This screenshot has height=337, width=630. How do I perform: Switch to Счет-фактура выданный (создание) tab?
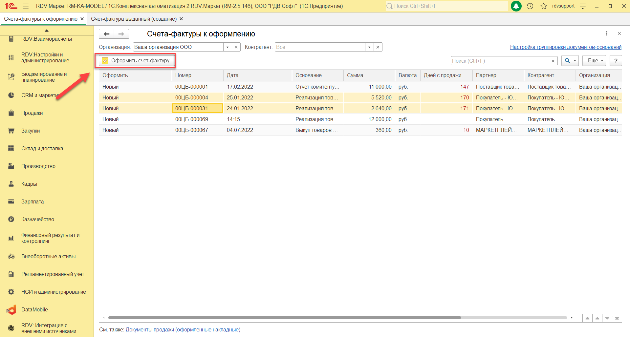coord(134,19)
